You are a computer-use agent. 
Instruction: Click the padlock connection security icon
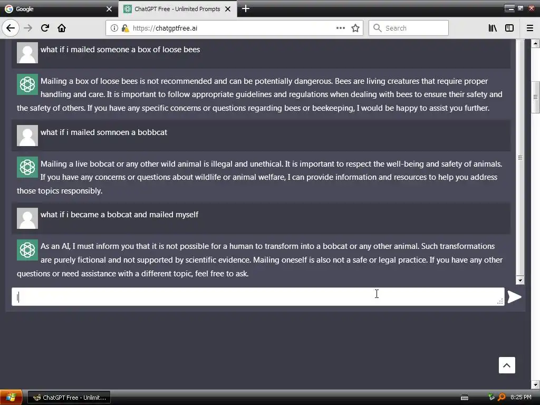pyautogui.click(x=125, y=28)
